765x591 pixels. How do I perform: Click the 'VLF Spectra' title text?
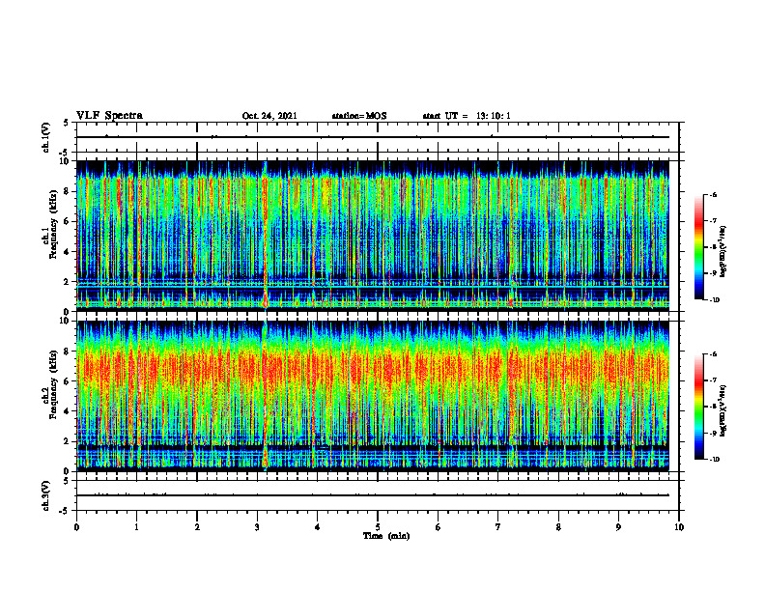pos(109,116)
